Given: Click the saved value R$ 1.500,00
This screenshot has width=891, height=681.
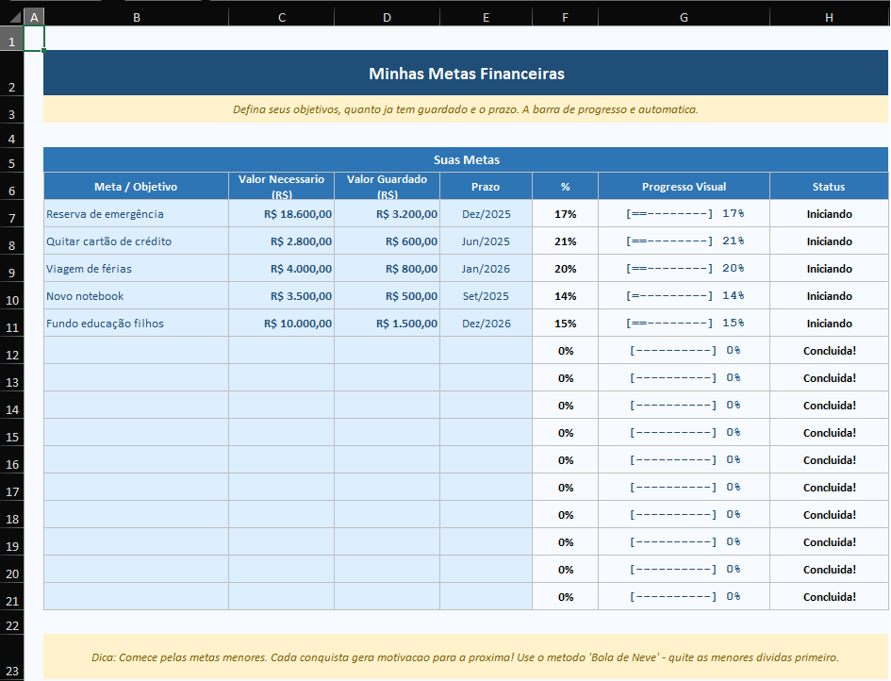Looking at the screenshot, I should (387, 323).
